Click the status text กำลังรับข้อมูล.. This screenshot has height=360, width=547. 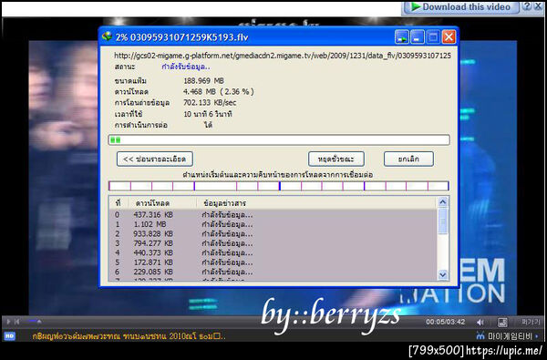tap(186, 67)
